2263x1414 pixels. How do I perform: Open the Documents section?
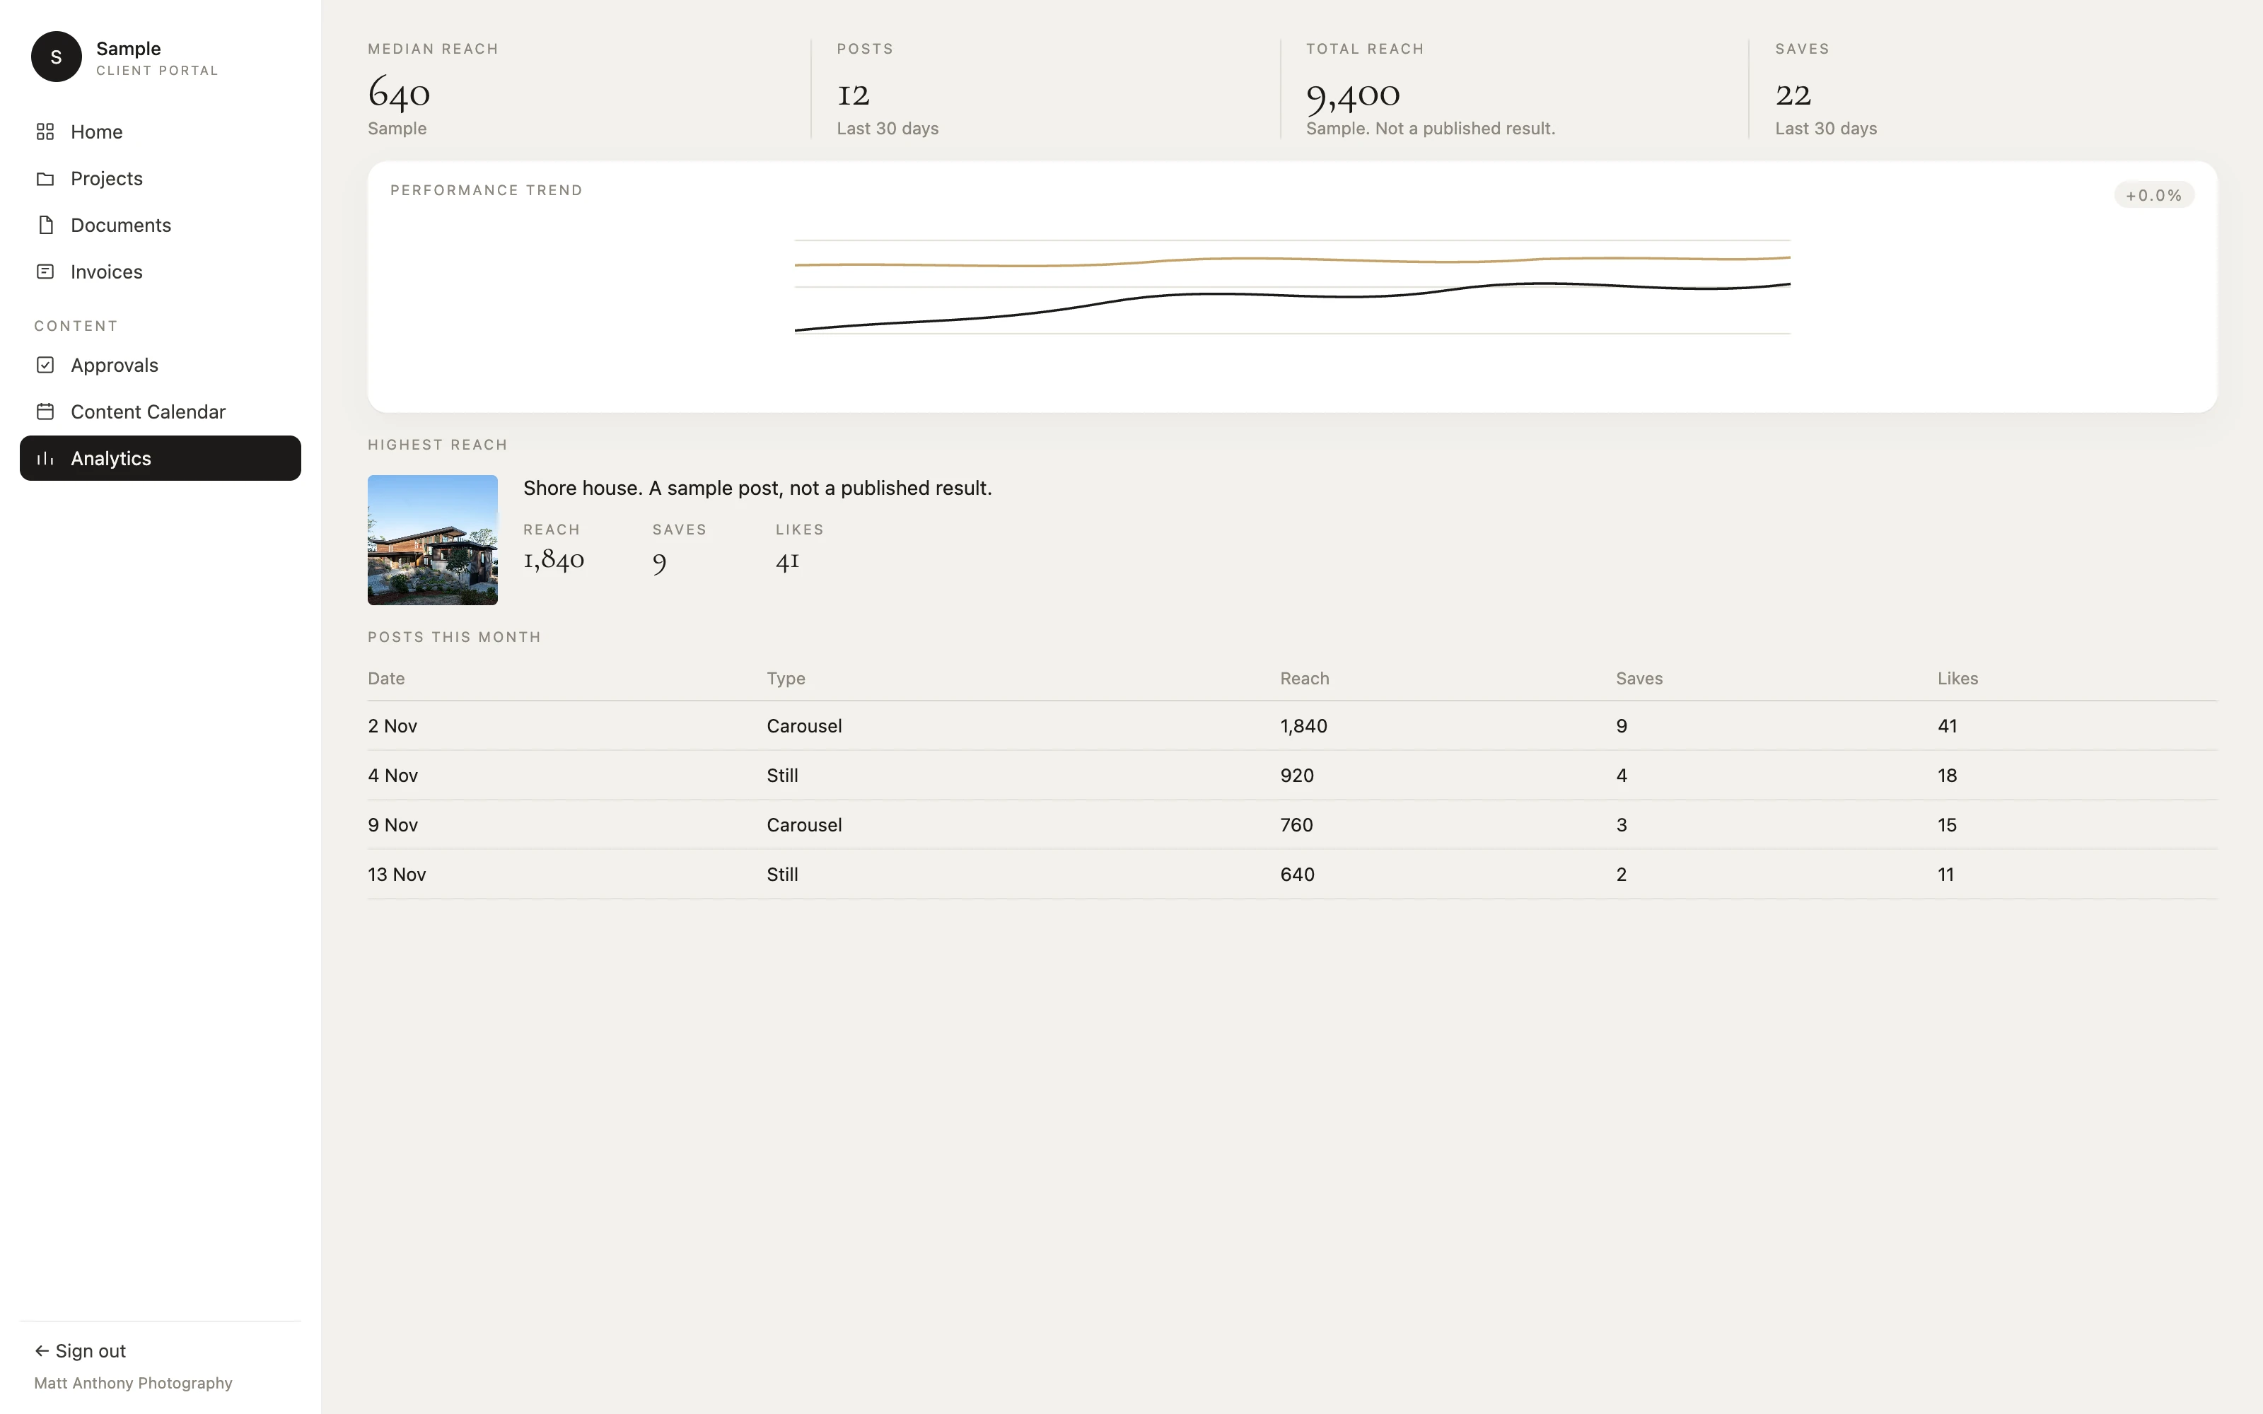coord(160,226)
